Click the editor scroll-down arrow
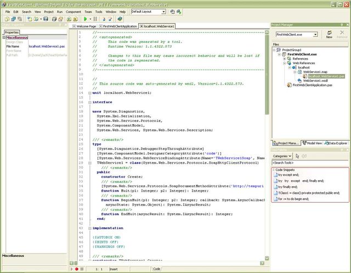Screen dimensions: 351x273 (x=267, y=258)
